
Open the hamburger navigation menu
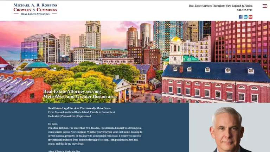(265, 6)
